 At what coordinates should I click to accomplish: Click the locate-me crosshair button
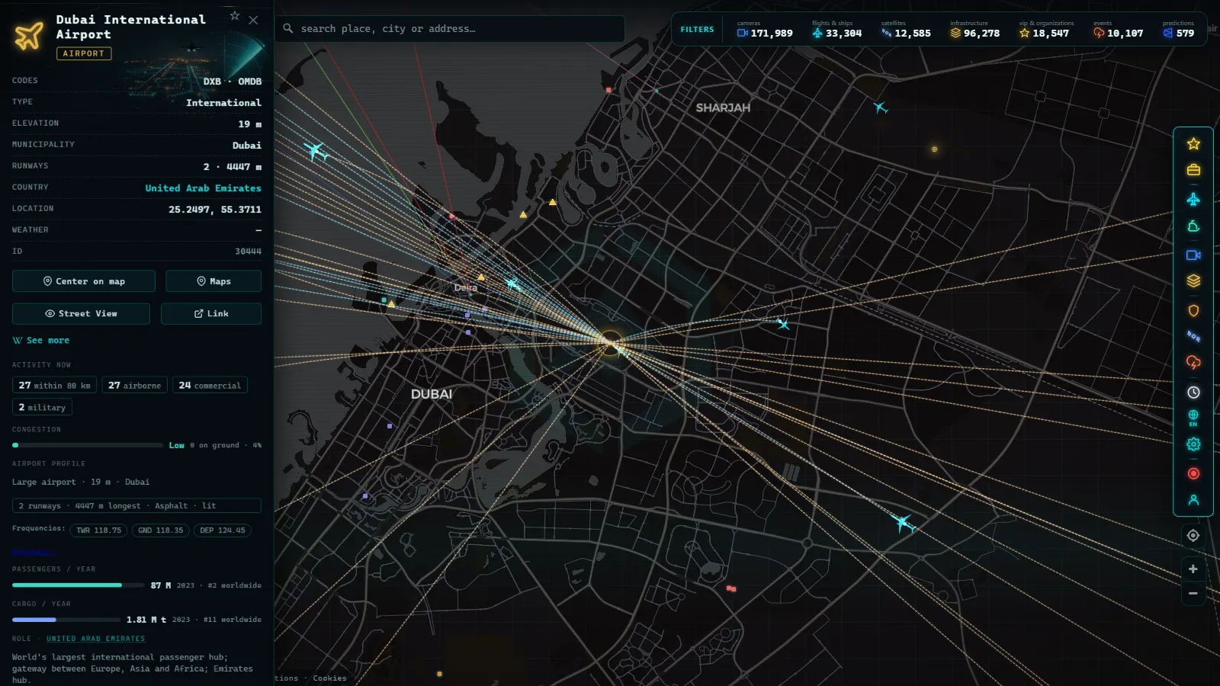(x=1193, y=536)
